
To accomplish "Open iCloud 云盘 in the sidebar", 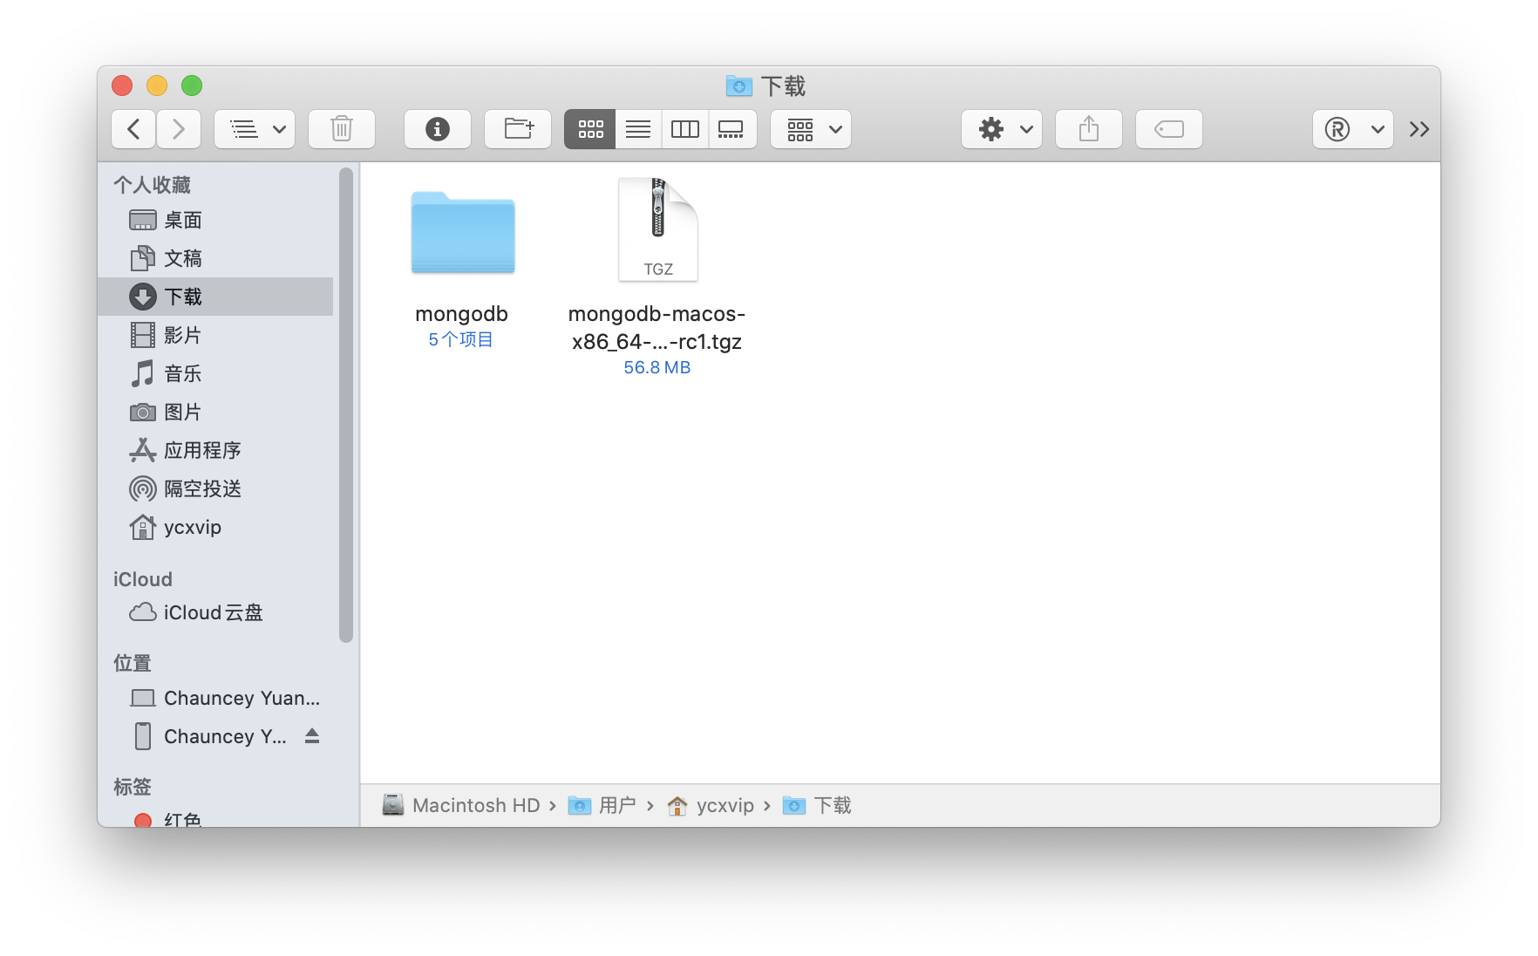I will click(215, 612).
